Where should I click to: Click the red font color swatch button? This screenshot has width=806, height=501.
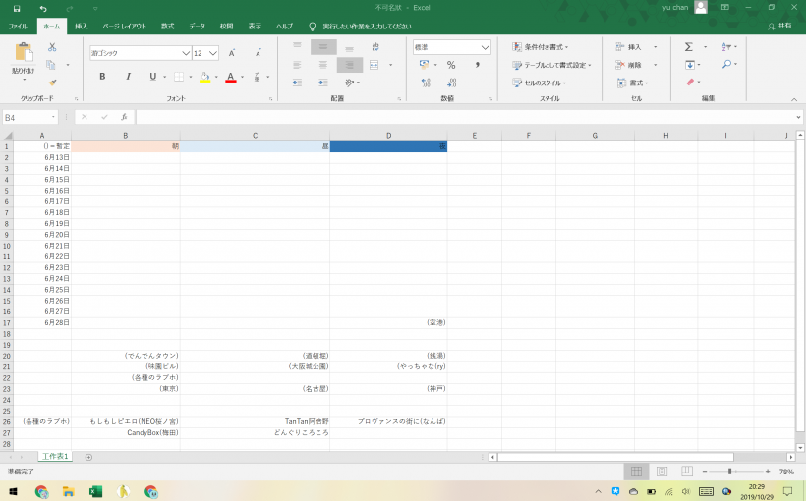231,77
